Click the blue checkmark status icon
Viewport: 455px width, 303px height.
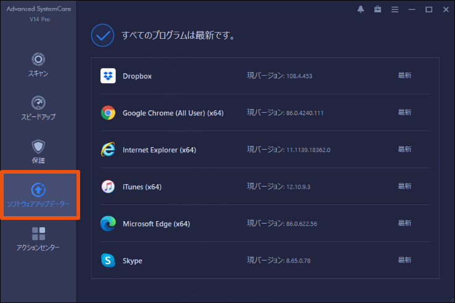point(102,35)
